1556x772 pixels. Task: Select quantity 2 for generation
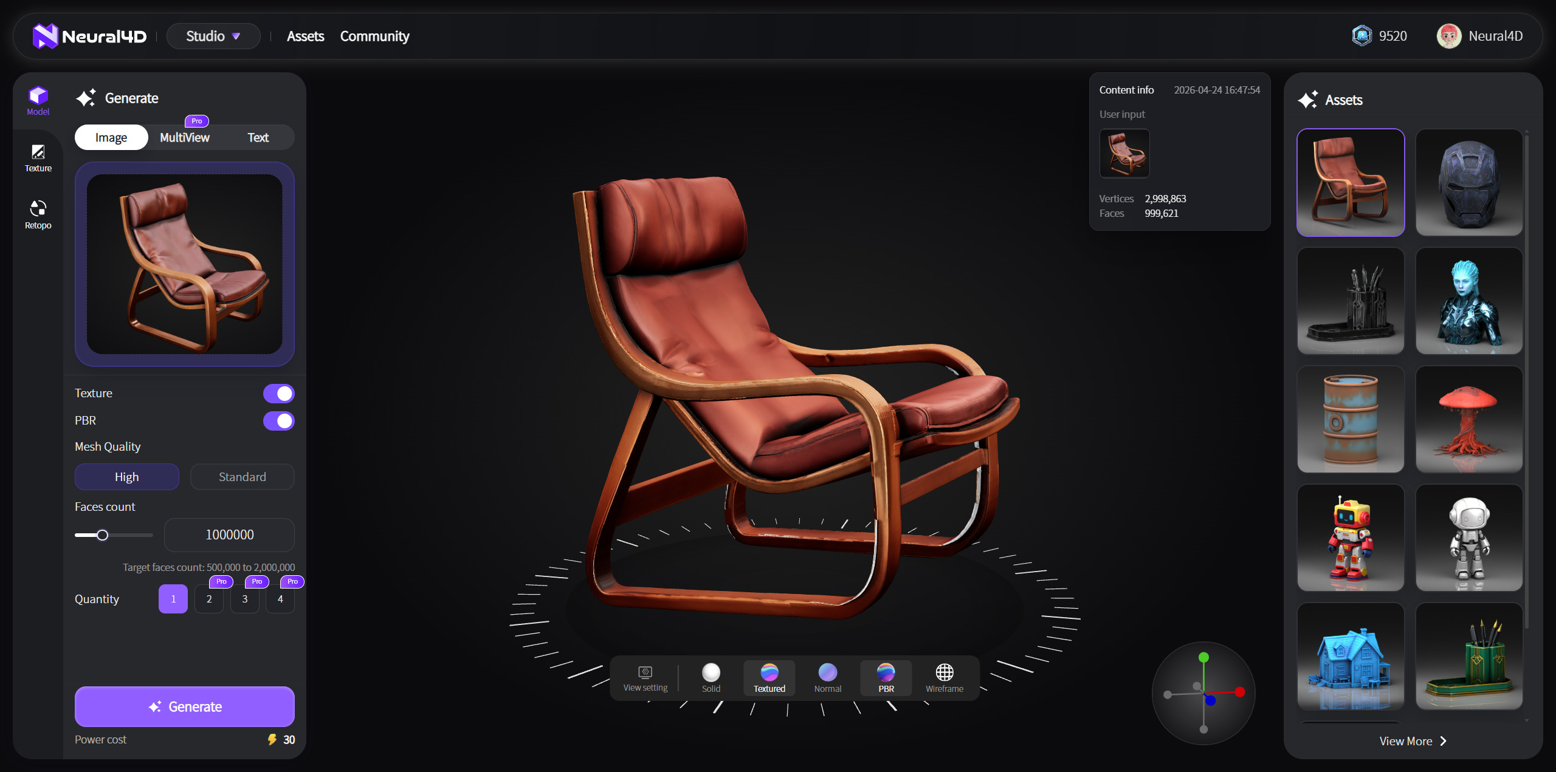point(208,599)
